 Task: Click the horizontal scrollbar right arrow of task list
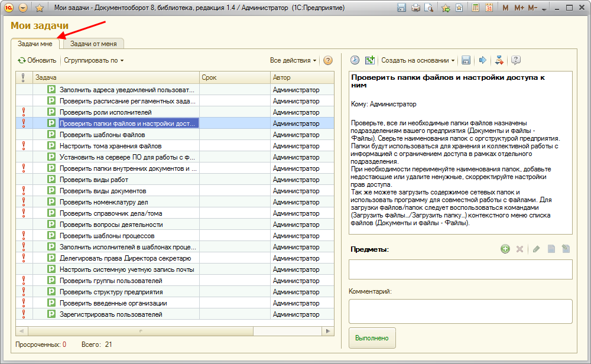[x=328, y=331]
